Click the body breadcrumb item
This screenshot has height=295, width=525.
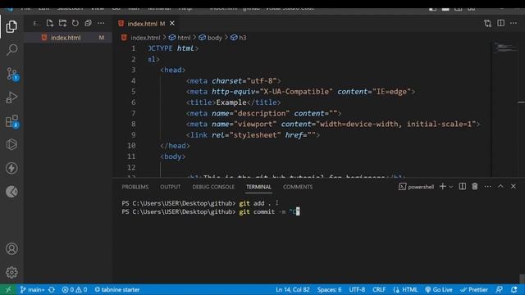click(211, 38)
